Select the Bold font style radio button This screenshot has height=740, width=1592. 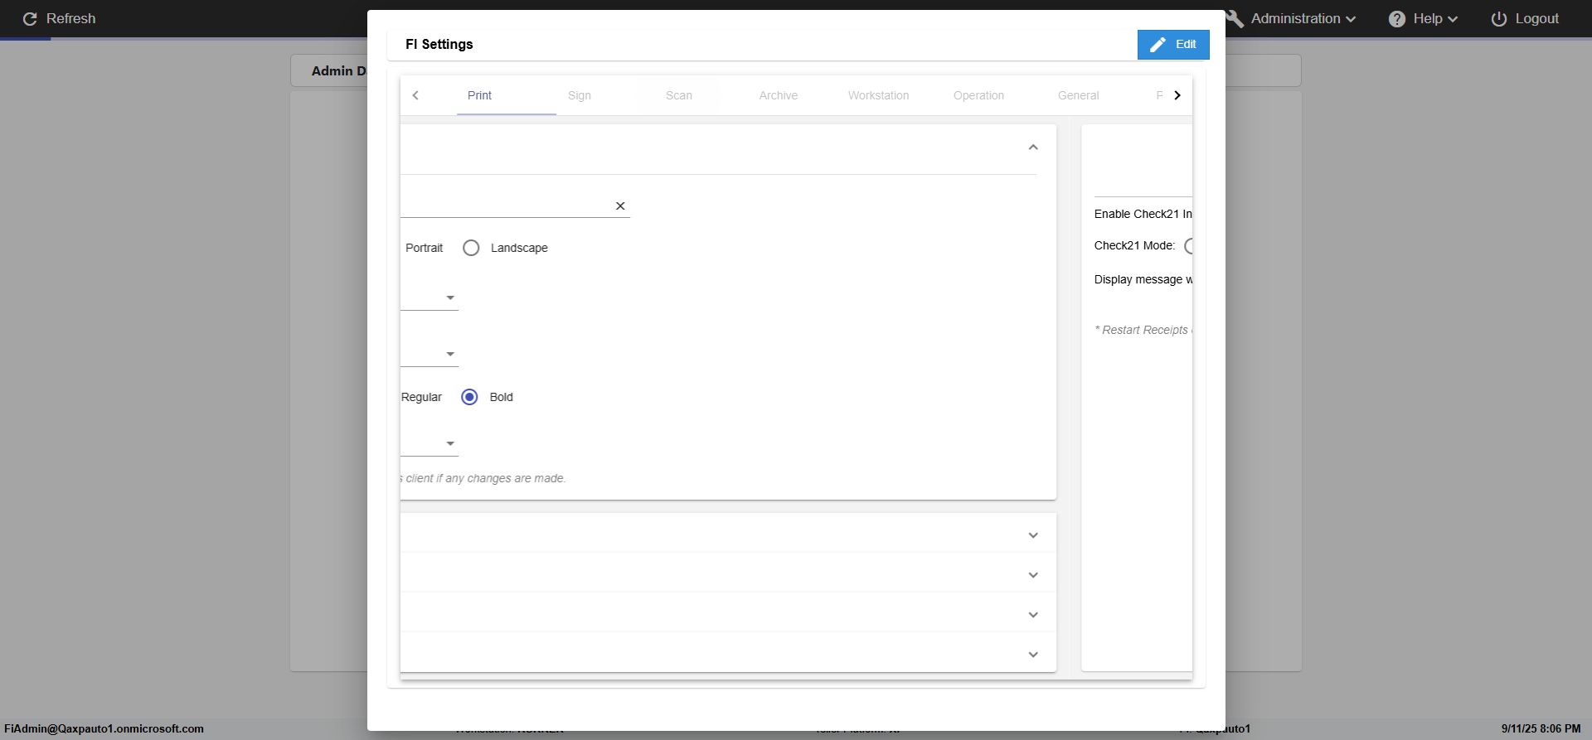(469, 397)
